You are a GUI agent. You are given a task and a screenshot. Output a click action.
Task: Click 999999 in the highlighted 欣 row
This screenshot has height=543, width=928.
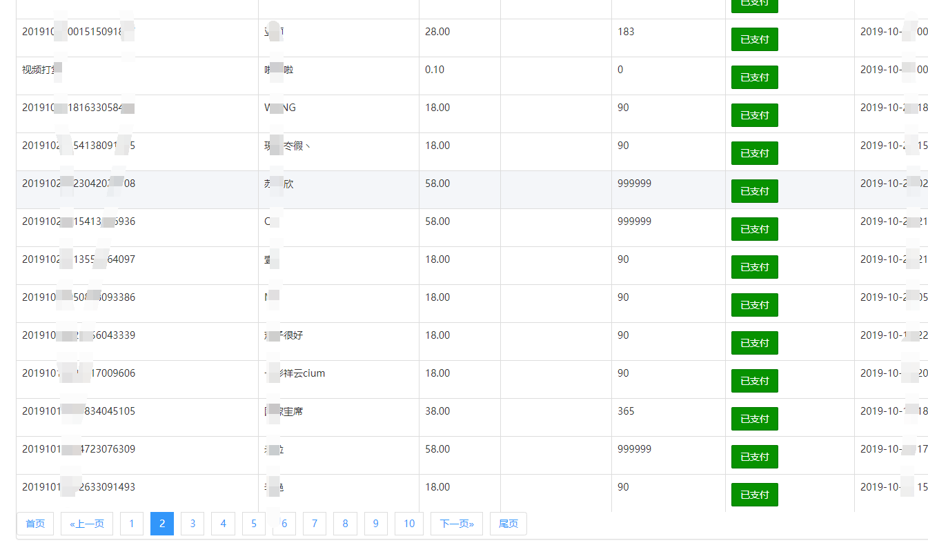(x=634, y=184)
